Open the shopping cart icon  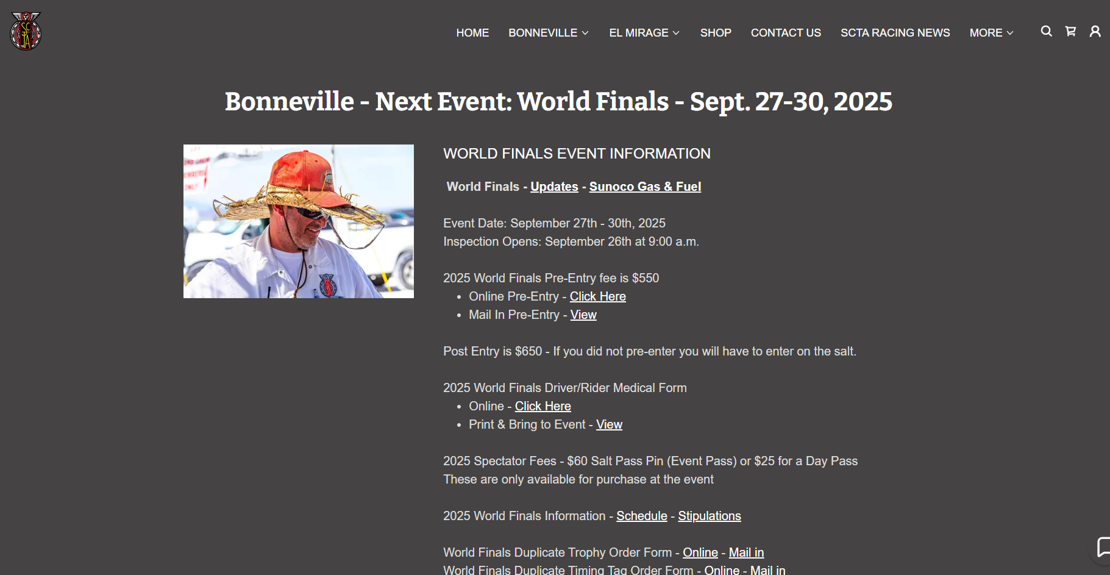click(x=1070, y=31)
